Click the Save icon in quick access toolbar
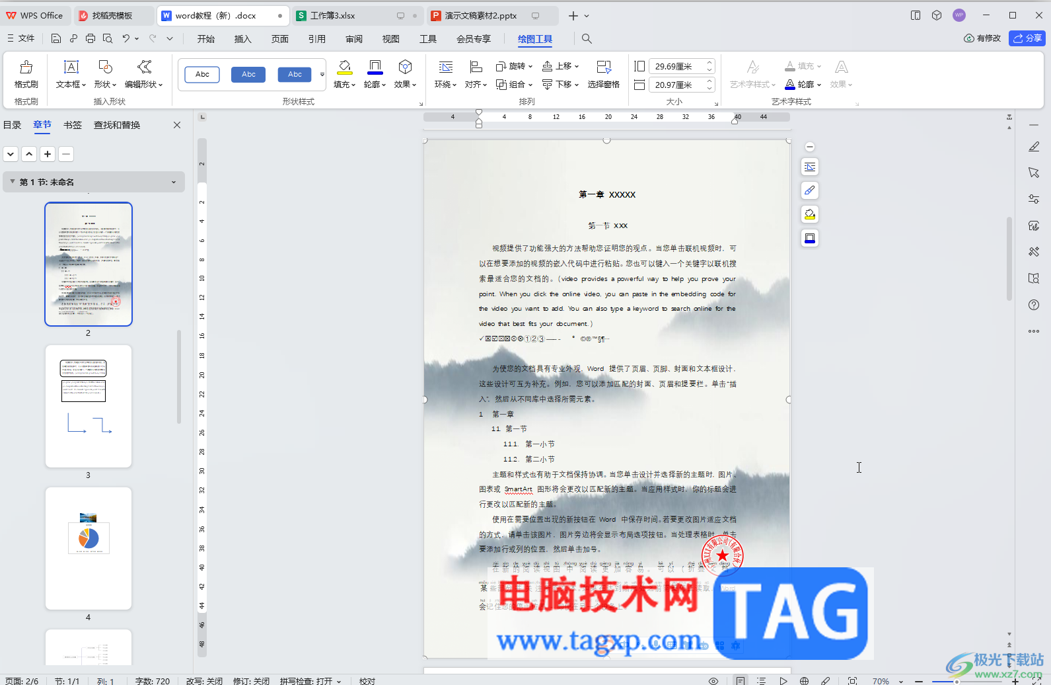 (x=56, y=38)
